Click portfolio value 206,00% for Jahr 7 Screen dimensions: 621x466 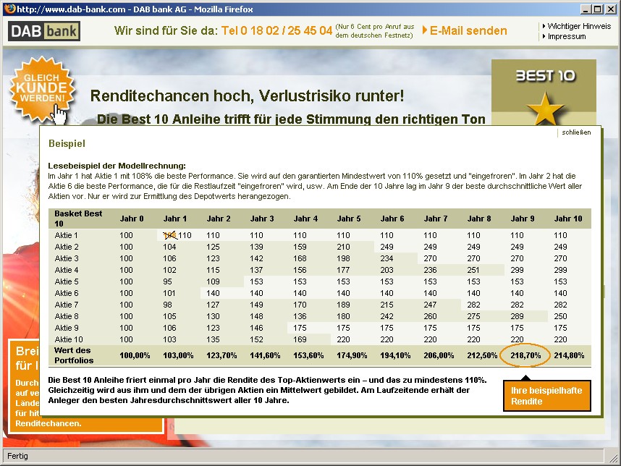tap(439, 355)
